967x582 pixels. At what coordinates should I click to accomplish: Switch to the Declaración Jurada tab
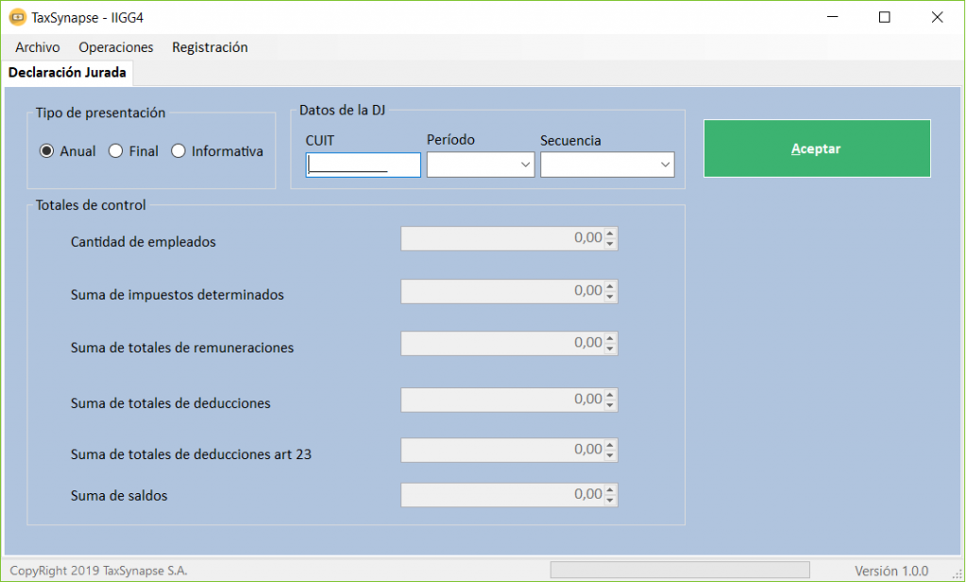click(67, 73)
